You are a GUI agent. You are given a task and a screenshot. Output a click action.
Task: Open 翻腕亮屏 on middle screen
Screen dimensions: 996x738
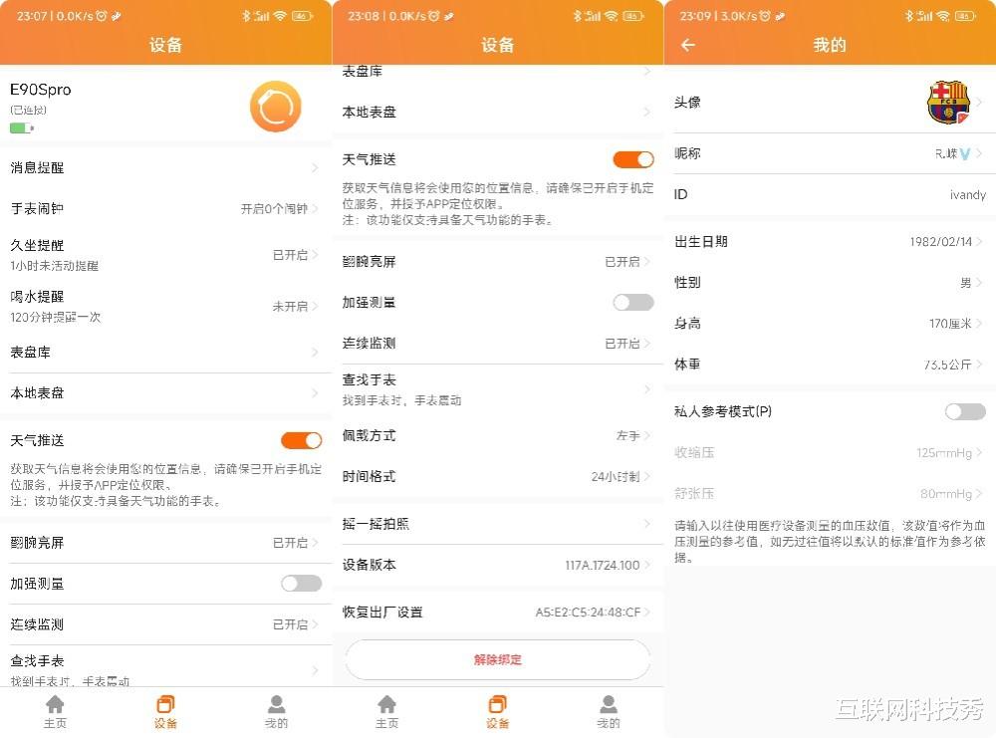click(497, 262)
